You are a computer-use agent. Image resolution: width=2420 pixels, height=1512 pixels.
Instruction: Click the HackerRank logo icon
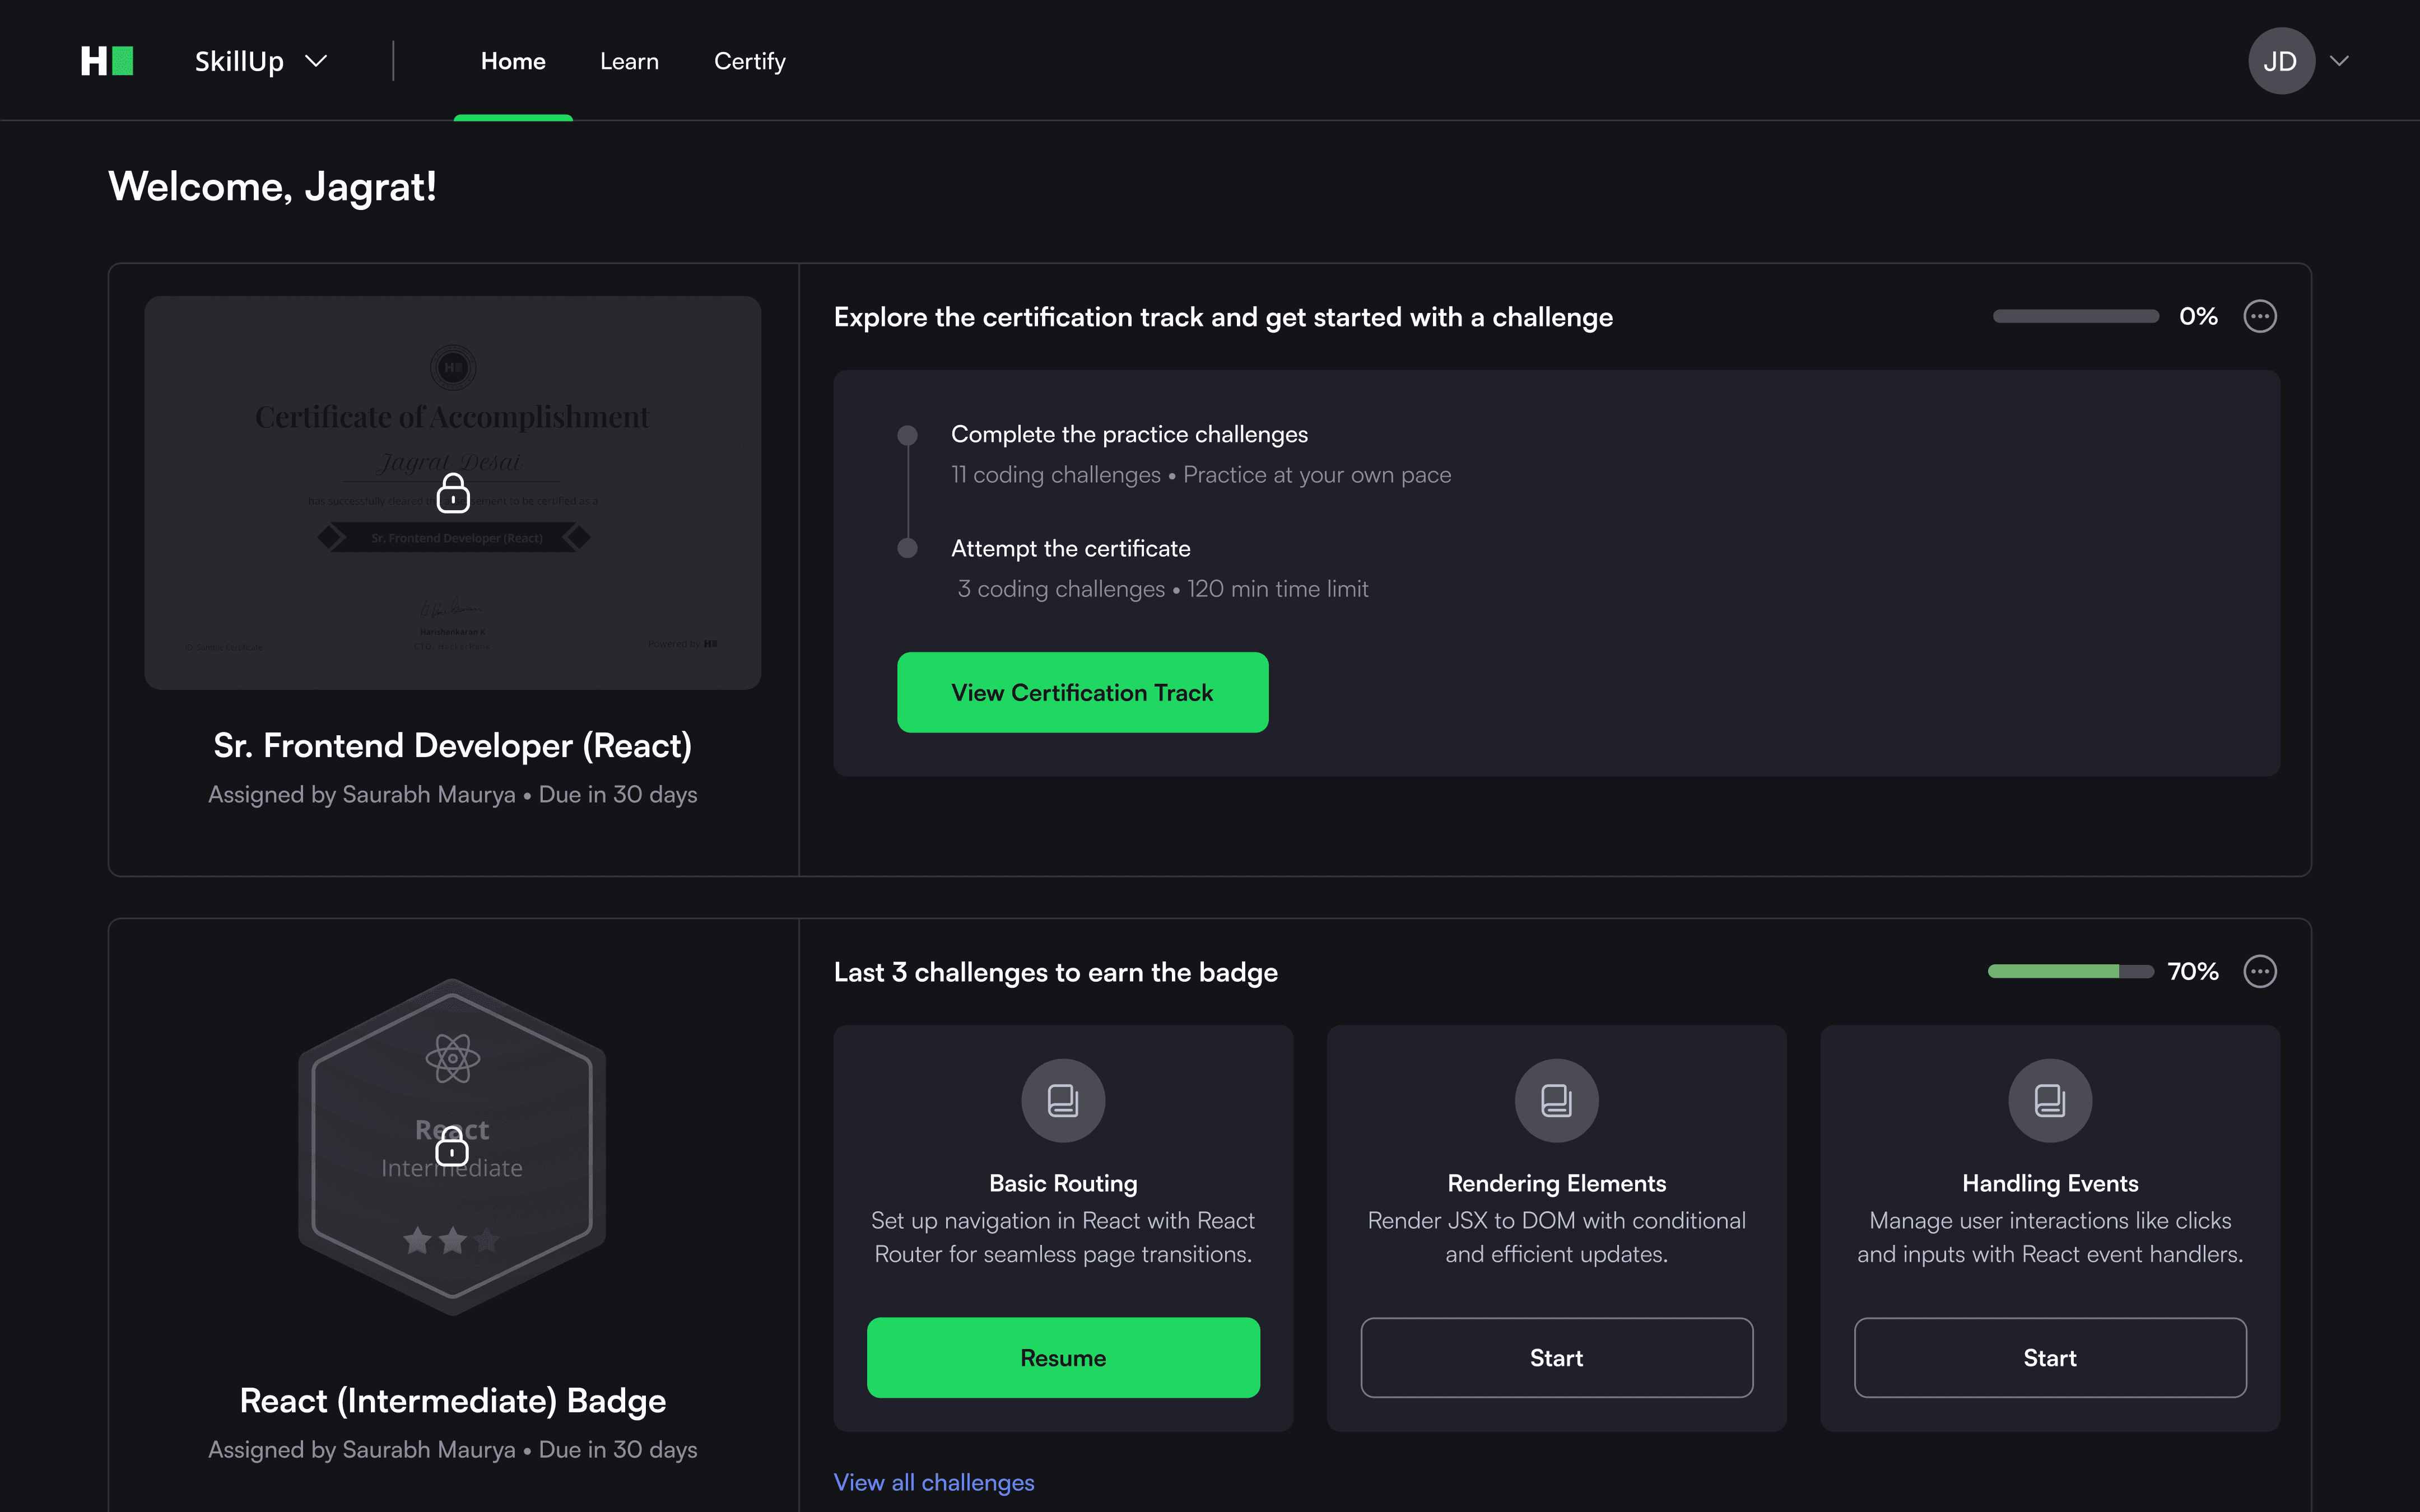pyautogui.click(x=107, y=61)
